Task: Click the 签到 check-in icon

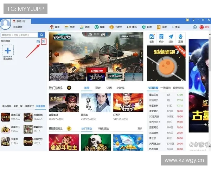Action: (x=152, y=38)
